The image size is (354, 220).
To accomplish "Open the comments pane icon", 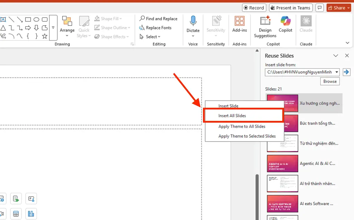I will (319, 8).
